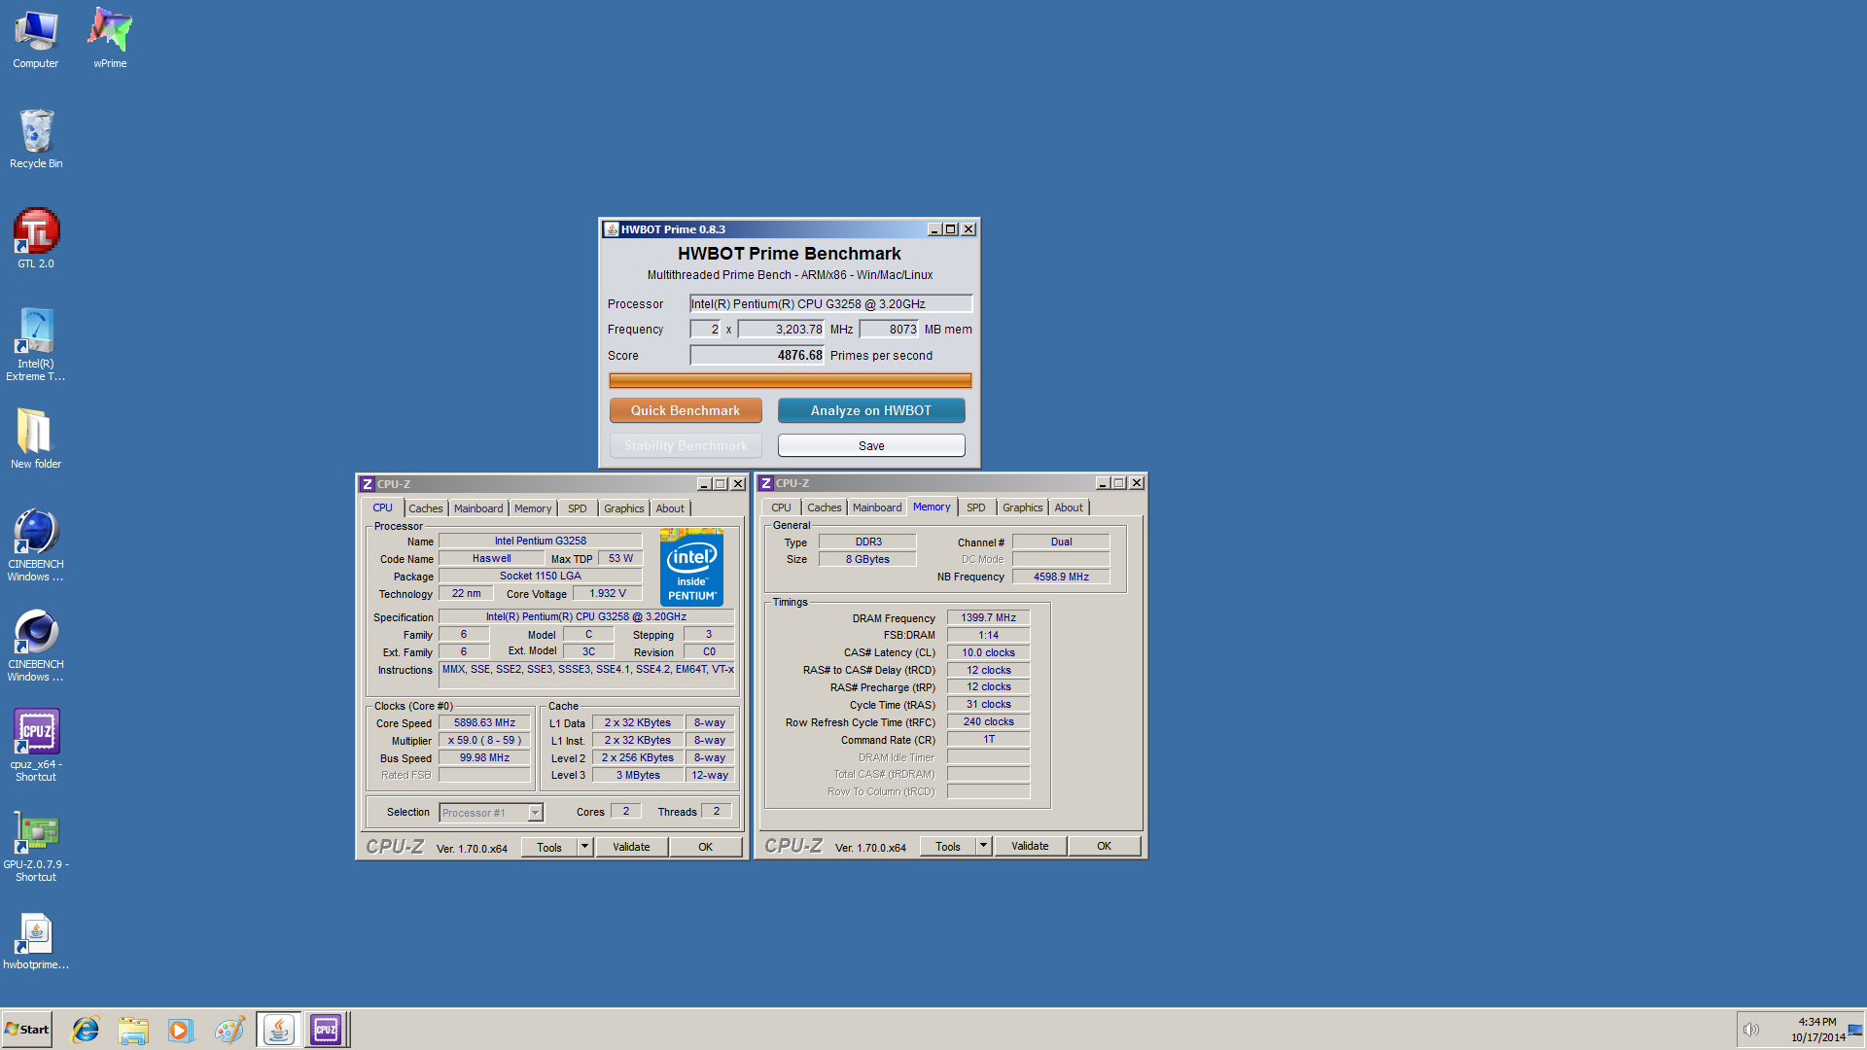
Task: Select the second CINEBENCH Windows shortcut
Action: point(36,645)
